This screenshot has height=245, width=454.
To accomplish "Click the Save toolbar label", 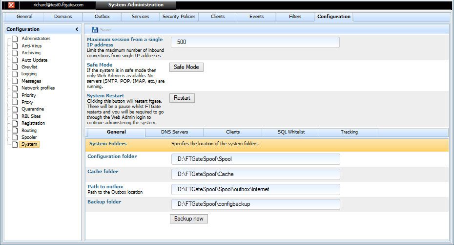I will pos(105,29).
